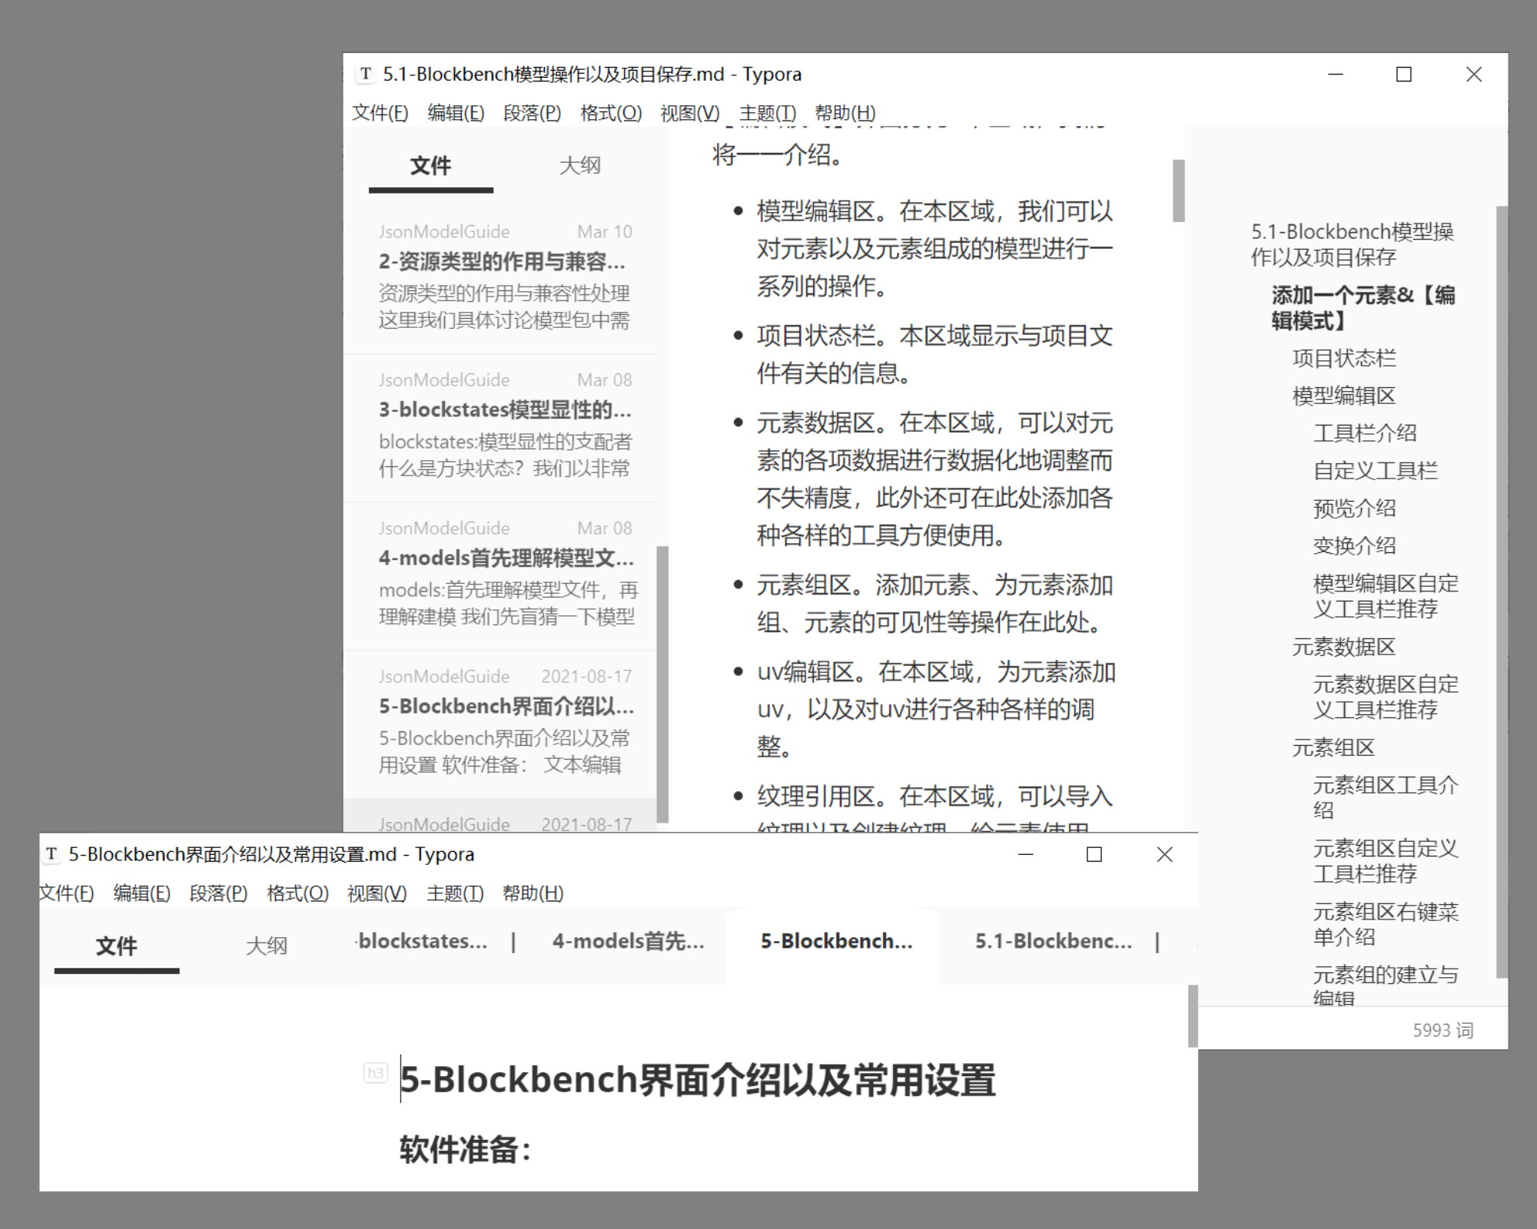Maximize the front 5-Blockbench window
1537x1229 pixels.
[1094, 854]
